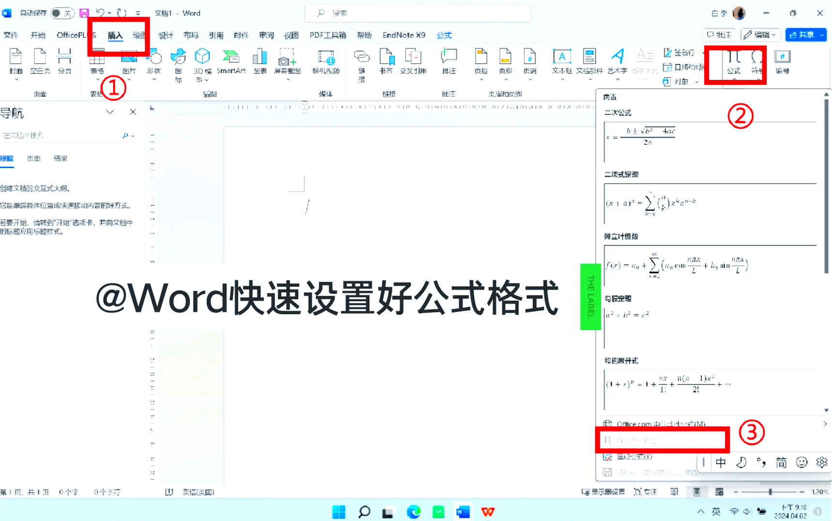Click the 艺术字 WordArt icon
The width and height of the screenshot is (832, 521).
(617, 61)
